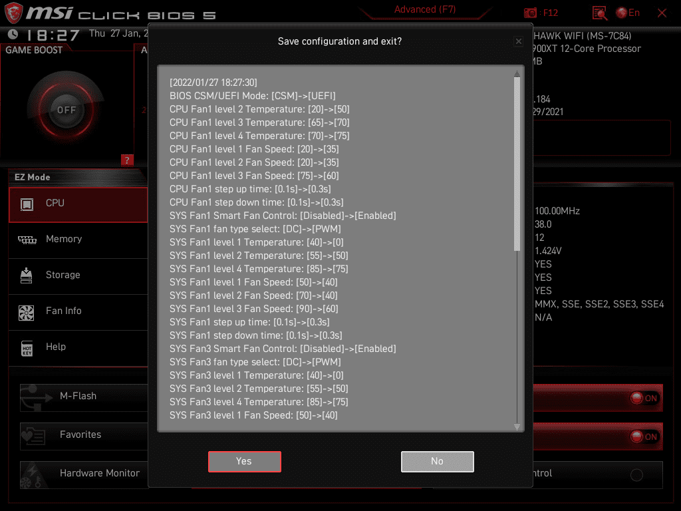Click the screenshot F12 camera icon
Viewport: 681px width, 511px height.
pyautogui.click(x=530, y=13)
